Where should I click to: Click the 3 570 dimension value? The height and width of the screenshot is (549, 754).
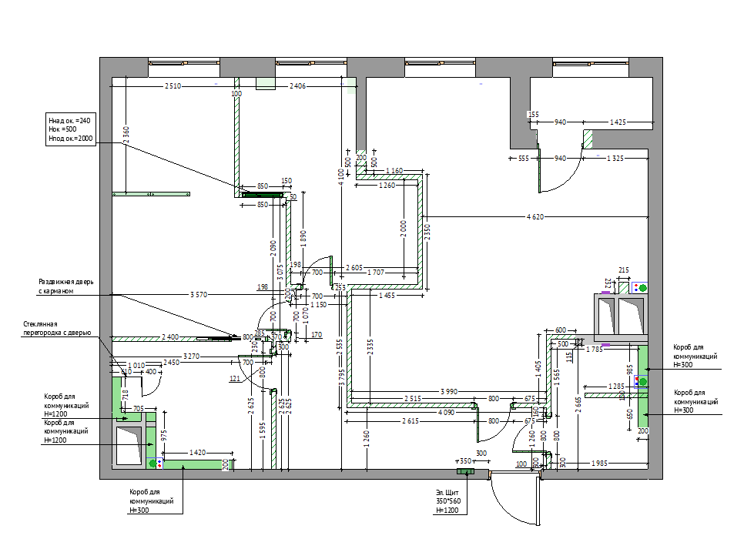click(199, 294)
